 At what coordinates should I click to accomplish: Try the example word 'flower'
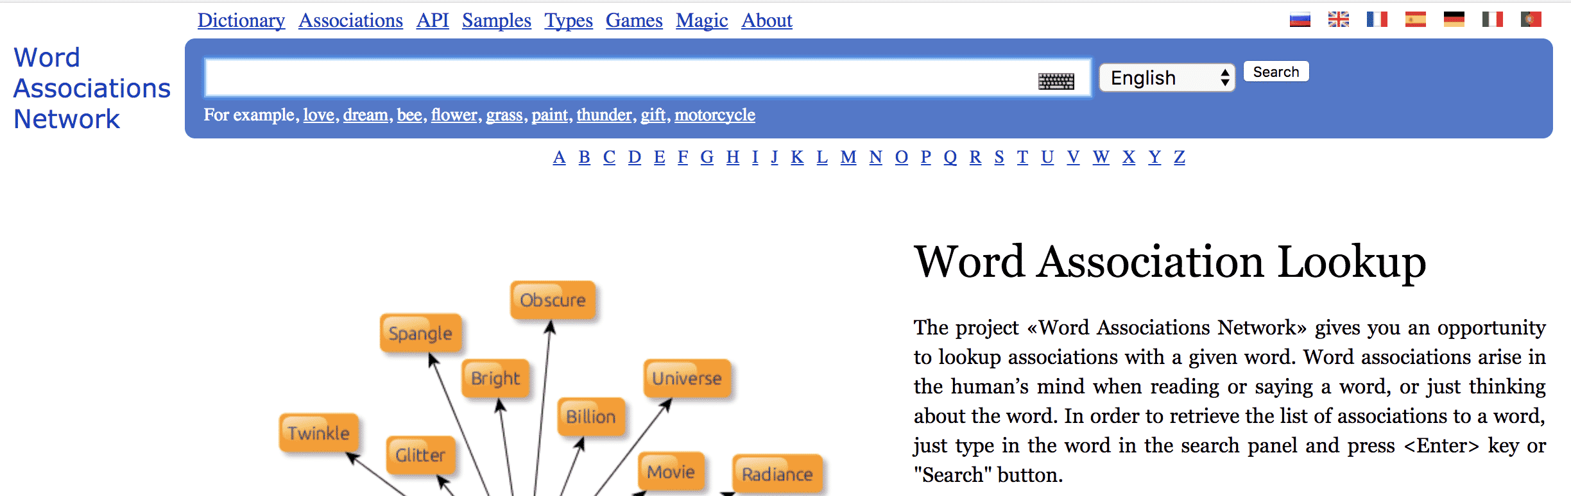coord(454,115)
